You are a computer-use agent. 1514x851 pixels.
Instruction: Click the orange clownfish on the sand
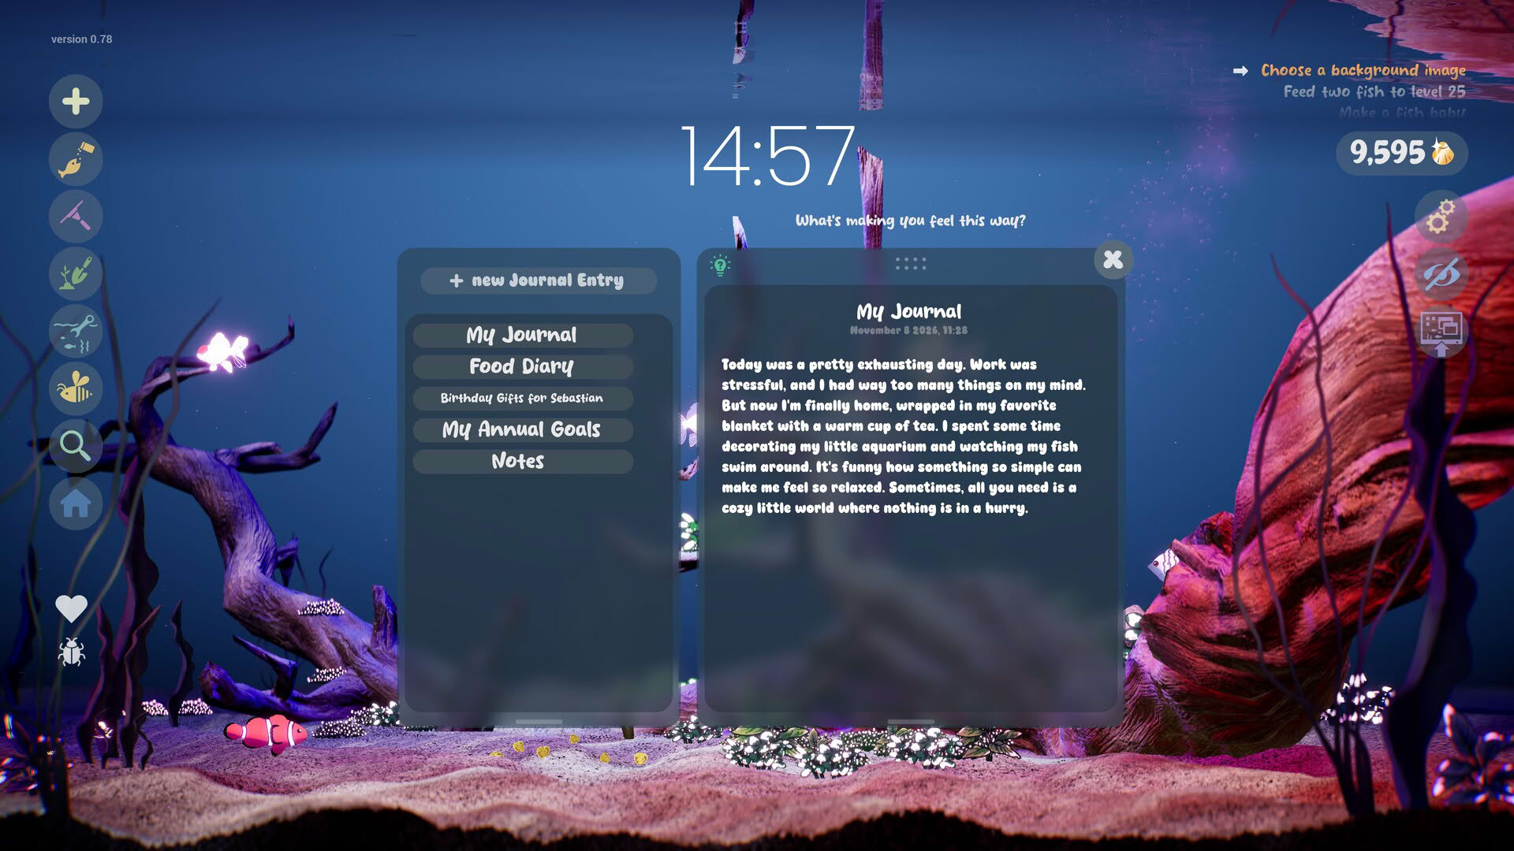click(x=267, y=734)
